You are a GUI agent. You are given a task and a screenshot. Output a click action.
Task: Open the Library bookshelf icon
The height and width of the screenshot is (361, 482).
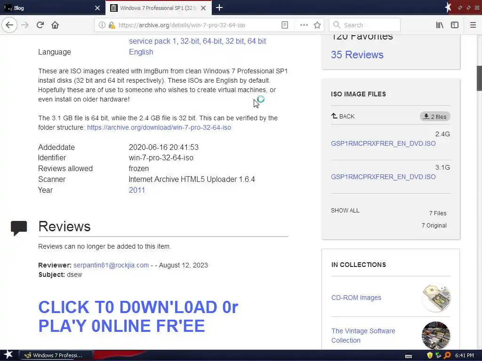tap(440, 25)
